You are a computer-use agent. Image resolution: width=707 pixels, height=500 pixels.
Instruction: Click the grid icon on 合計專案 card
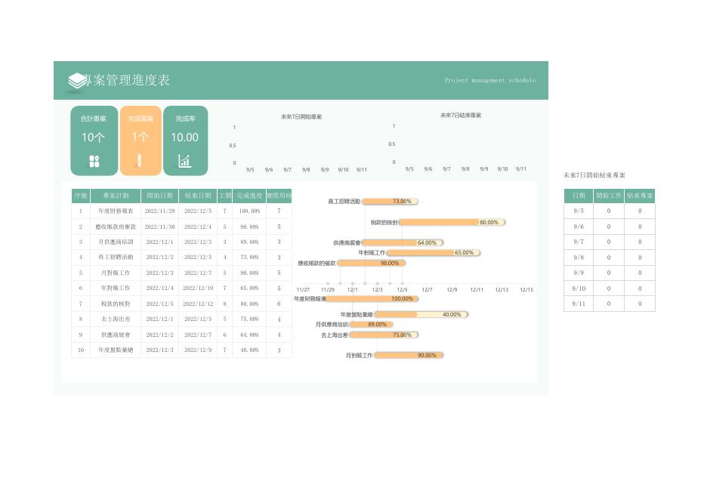[94, 162]
